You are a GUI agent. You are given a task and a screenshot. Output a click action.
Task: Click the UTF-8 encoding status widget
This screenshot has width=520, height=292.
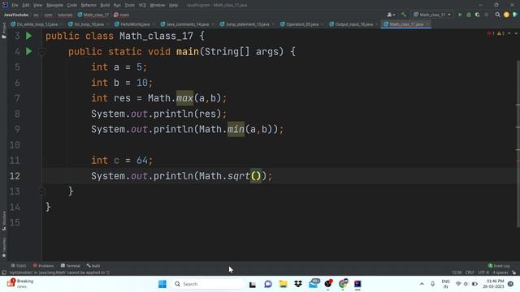pyautogui.click(x=483, y=273)
